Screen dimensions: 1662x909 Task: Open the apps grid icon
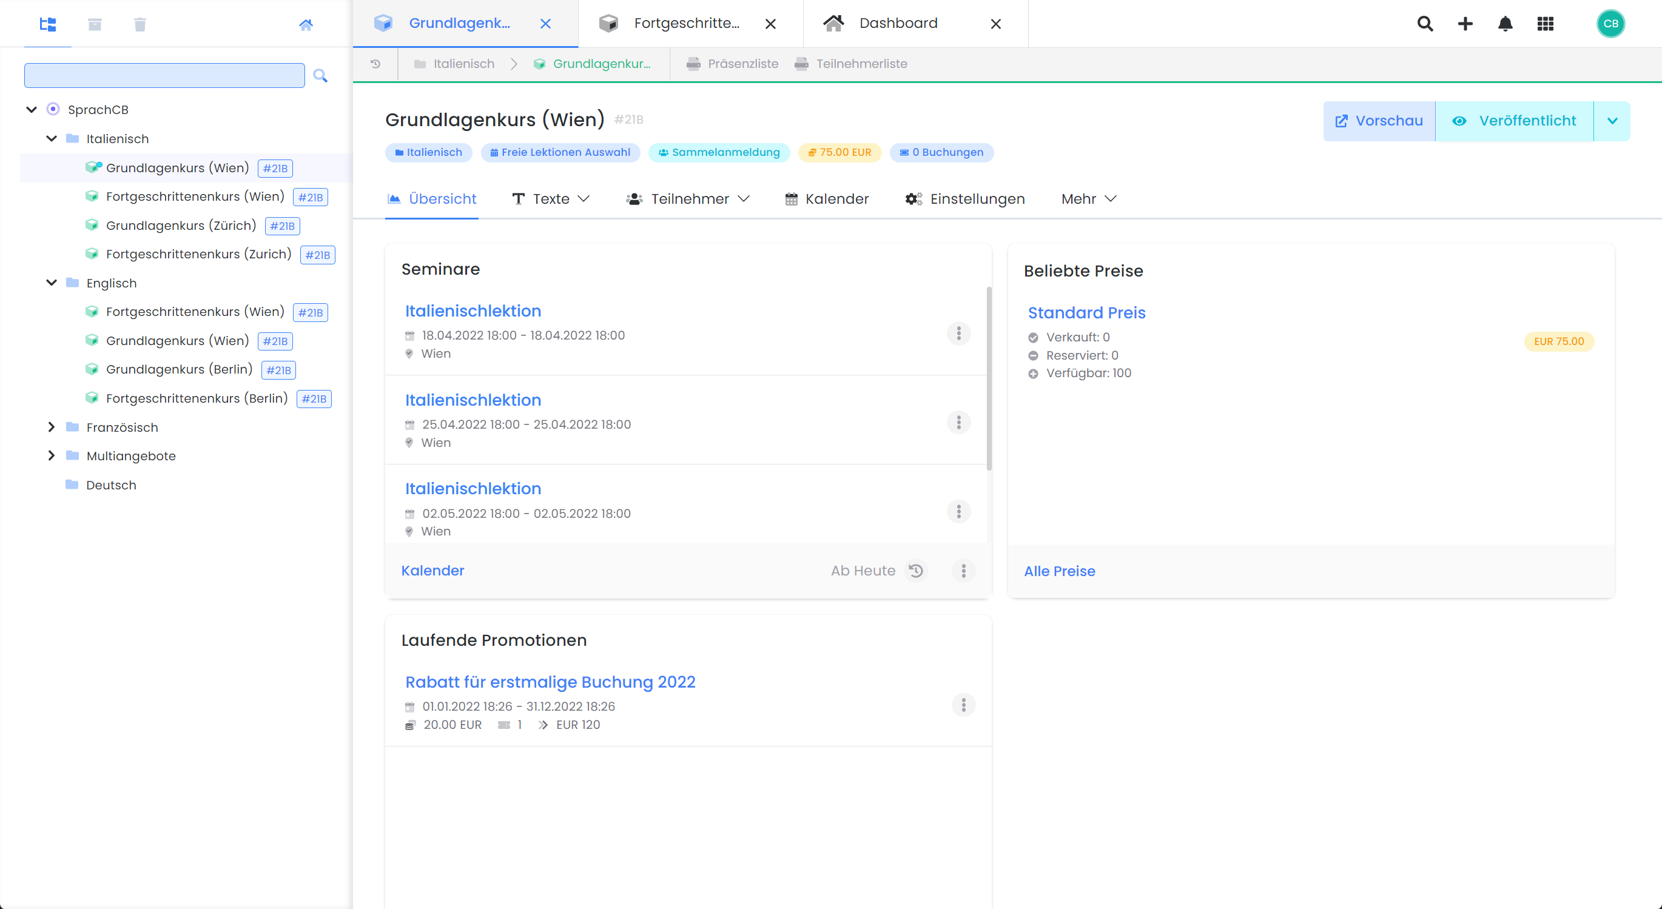point(1545,24)
